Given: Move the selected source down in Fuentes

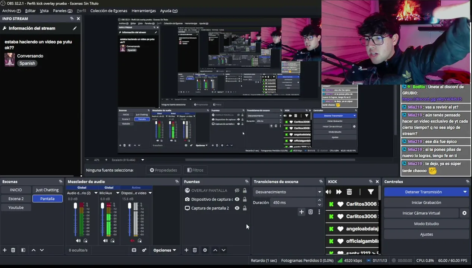Looking at the screenshot, I should coord(223,250).
